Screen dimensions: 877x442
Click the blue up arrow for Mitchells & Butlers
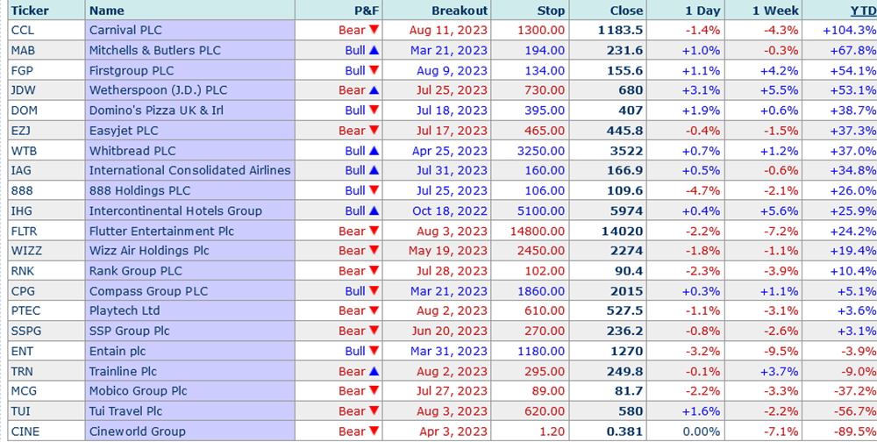[x=374, y=50]
